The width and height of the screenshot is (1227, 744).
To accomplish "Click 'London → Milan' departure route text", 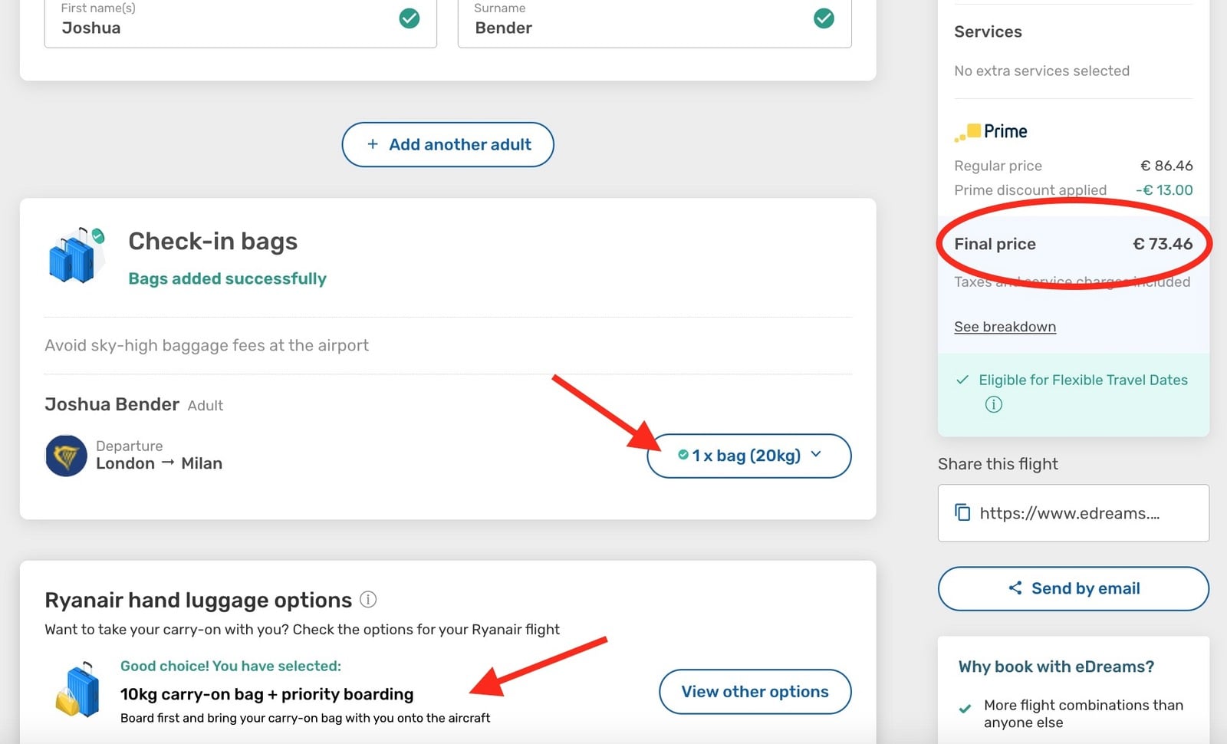I will coord(159,463).
